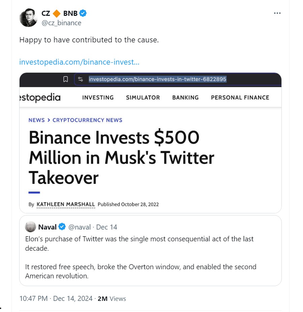Open the @cz_binance handle

pos(61,23)
